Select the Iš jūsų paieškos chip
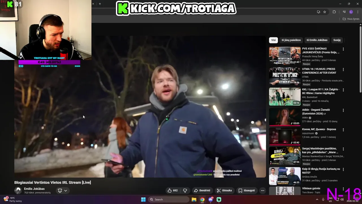Screen dimensions: 362x204 [x=291, y=40]
